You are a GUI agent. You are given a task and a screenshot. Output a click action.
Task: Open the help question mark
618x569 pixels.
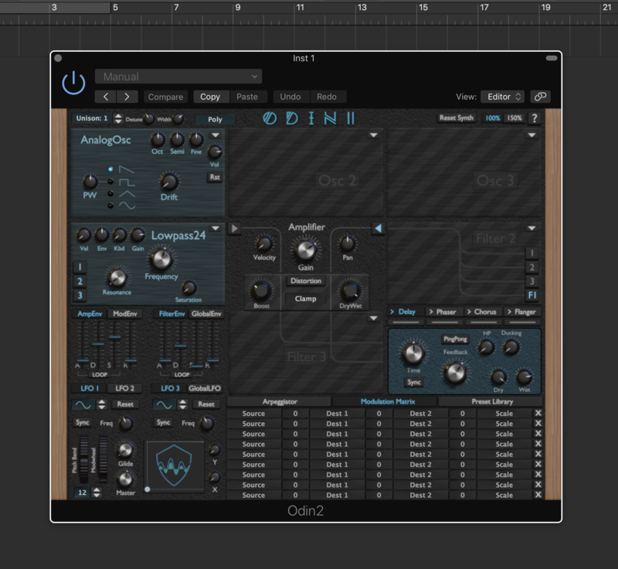coord(535,118)
